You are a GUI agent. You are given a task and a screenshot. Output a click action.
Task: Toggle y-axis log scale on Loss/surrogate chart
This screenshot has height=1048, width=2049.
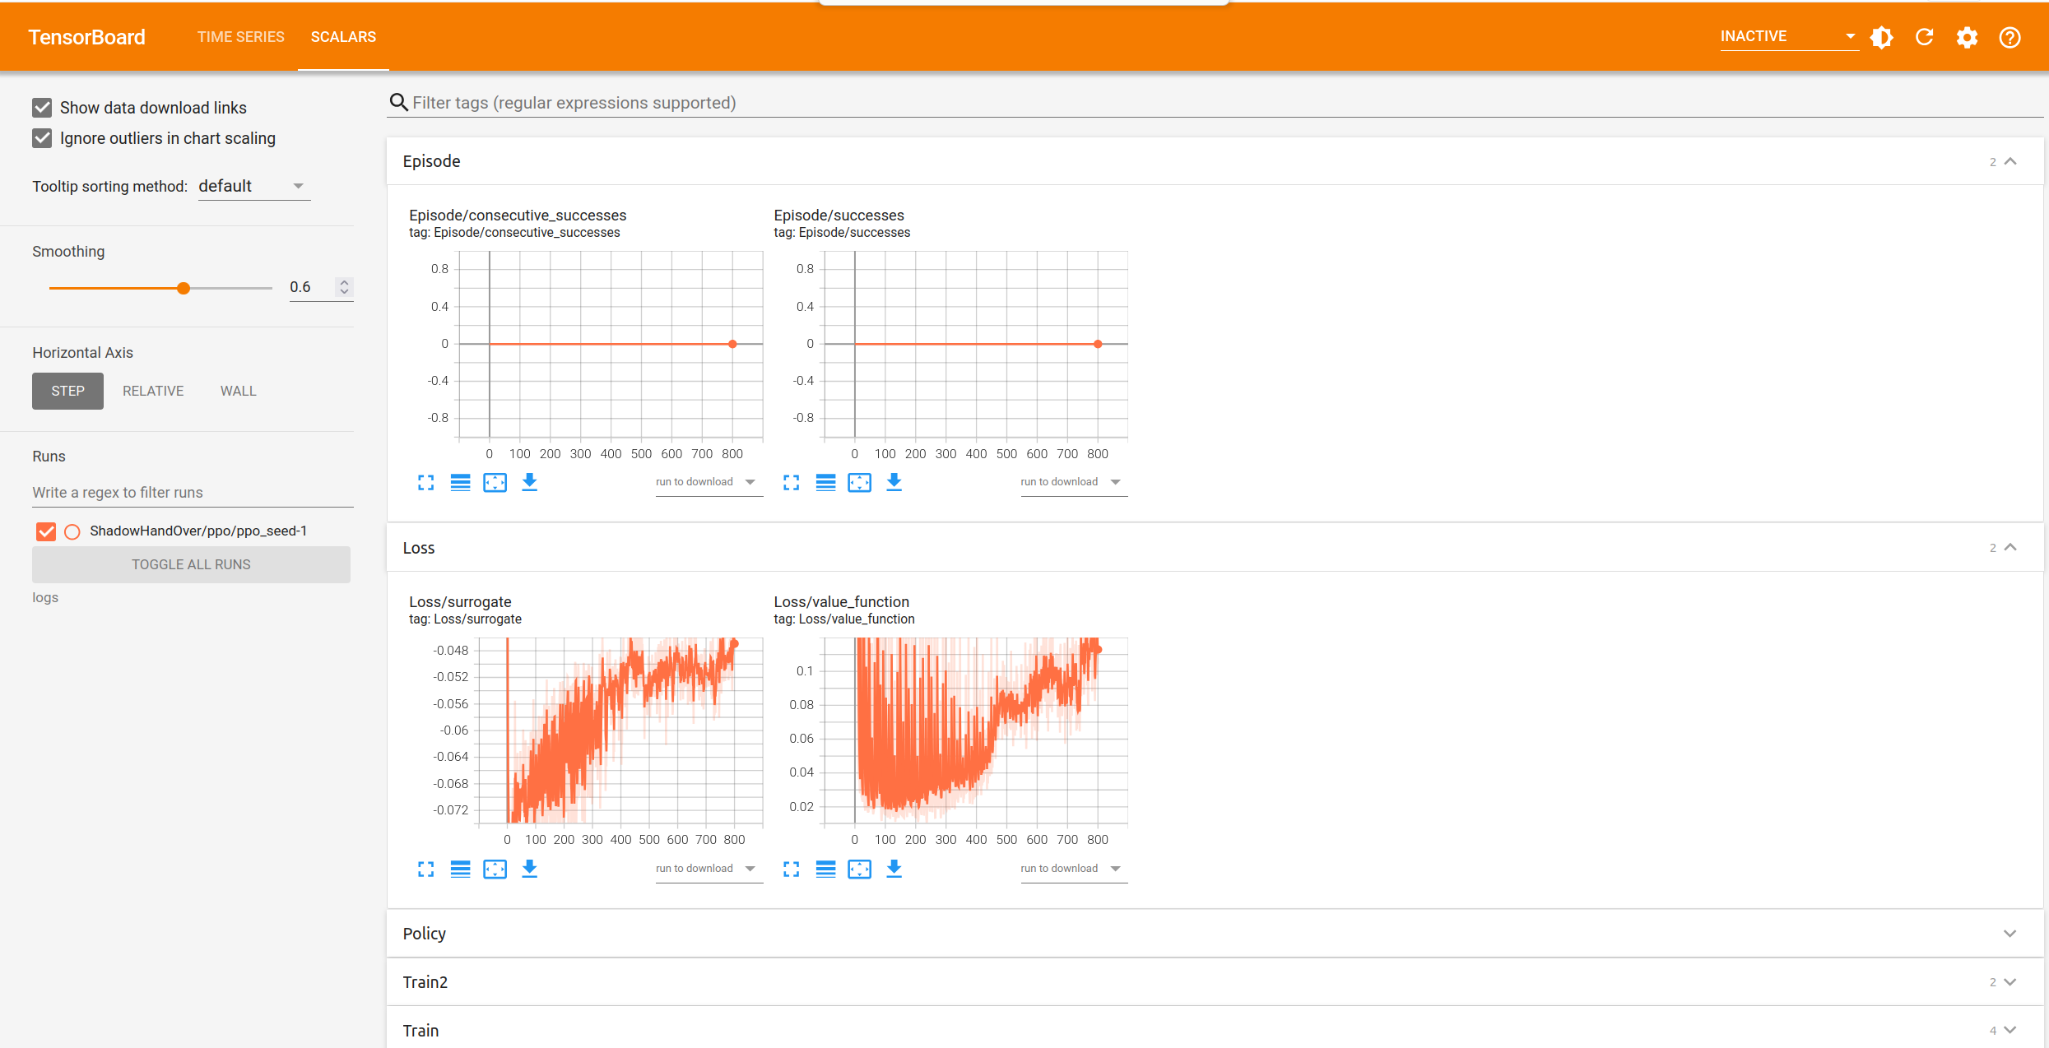[460, 869]
